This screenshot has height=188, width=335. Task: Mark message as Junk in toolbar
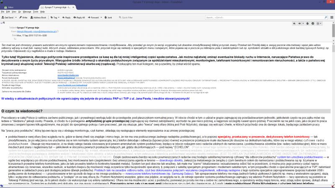click(108, 18)
